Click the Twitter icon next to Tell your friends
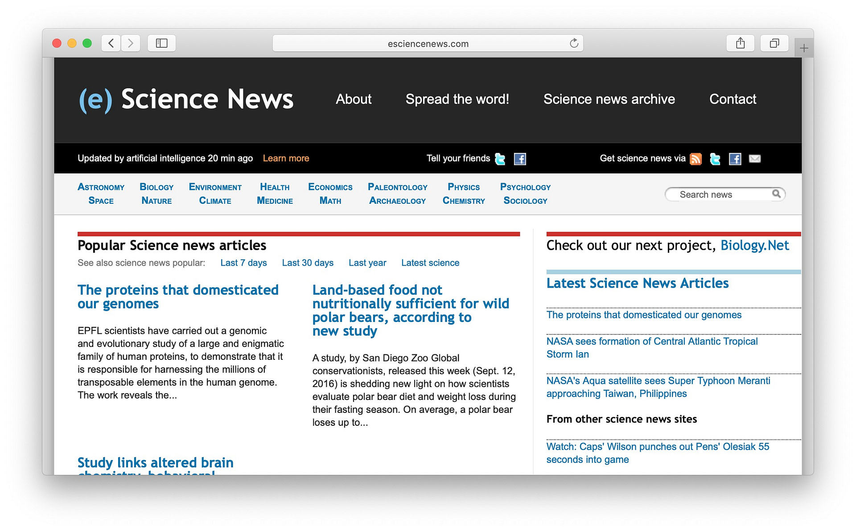The height and width of the screenshot is (531, 856). point(499,159)
